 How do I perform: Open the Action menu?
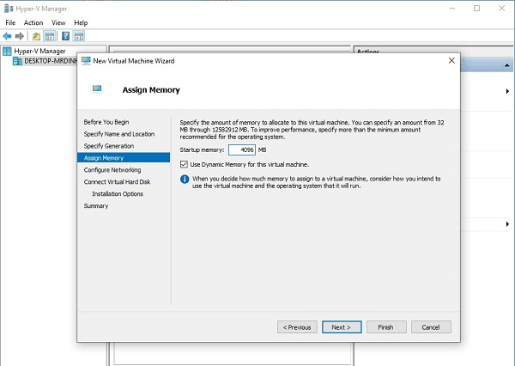pyautogui.click(x=33, y=22)
